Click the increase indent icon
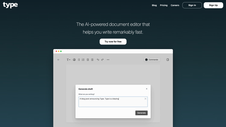The height and width of the screenshot is (127, 226). [92, 60]
